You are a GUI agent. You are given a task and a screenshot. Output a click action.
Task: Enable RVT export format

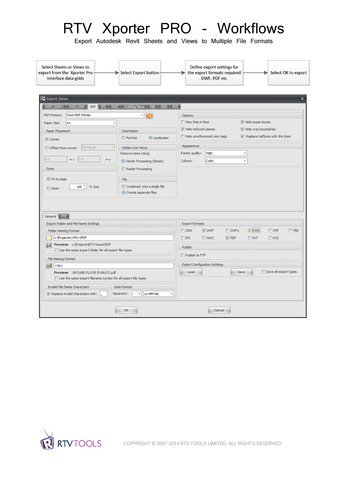coord(250,238)
